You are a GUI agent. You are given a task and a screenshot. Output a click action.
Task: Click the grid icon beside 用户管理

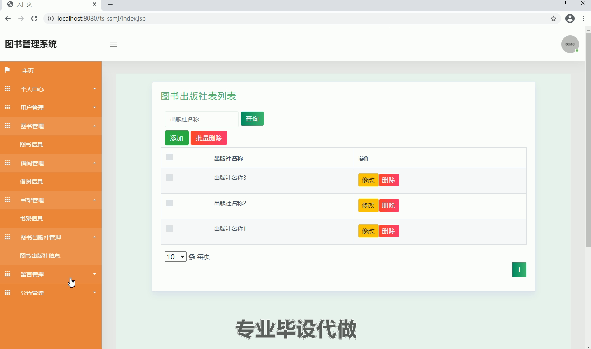(x=7, y=107)
